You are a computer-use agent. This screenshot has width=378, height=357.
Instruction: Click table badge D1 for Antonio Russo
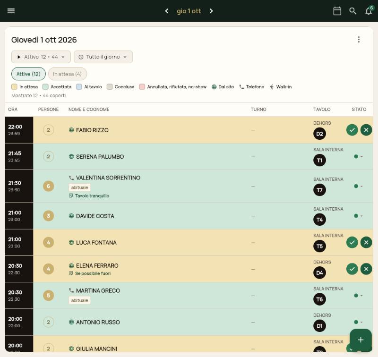pos(320,326)
